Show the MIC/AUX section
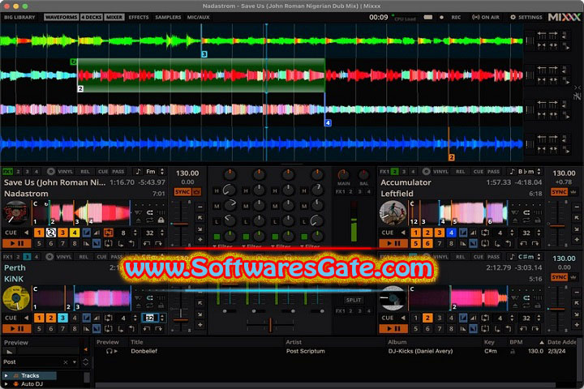 198,17
